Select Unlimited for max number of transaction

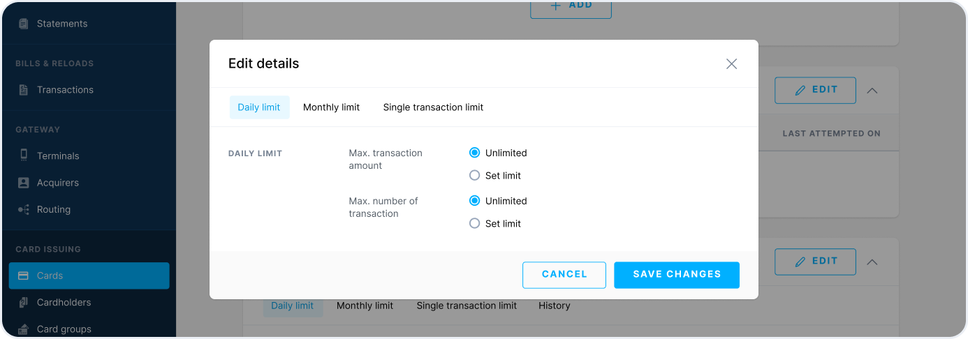point(475,201)
